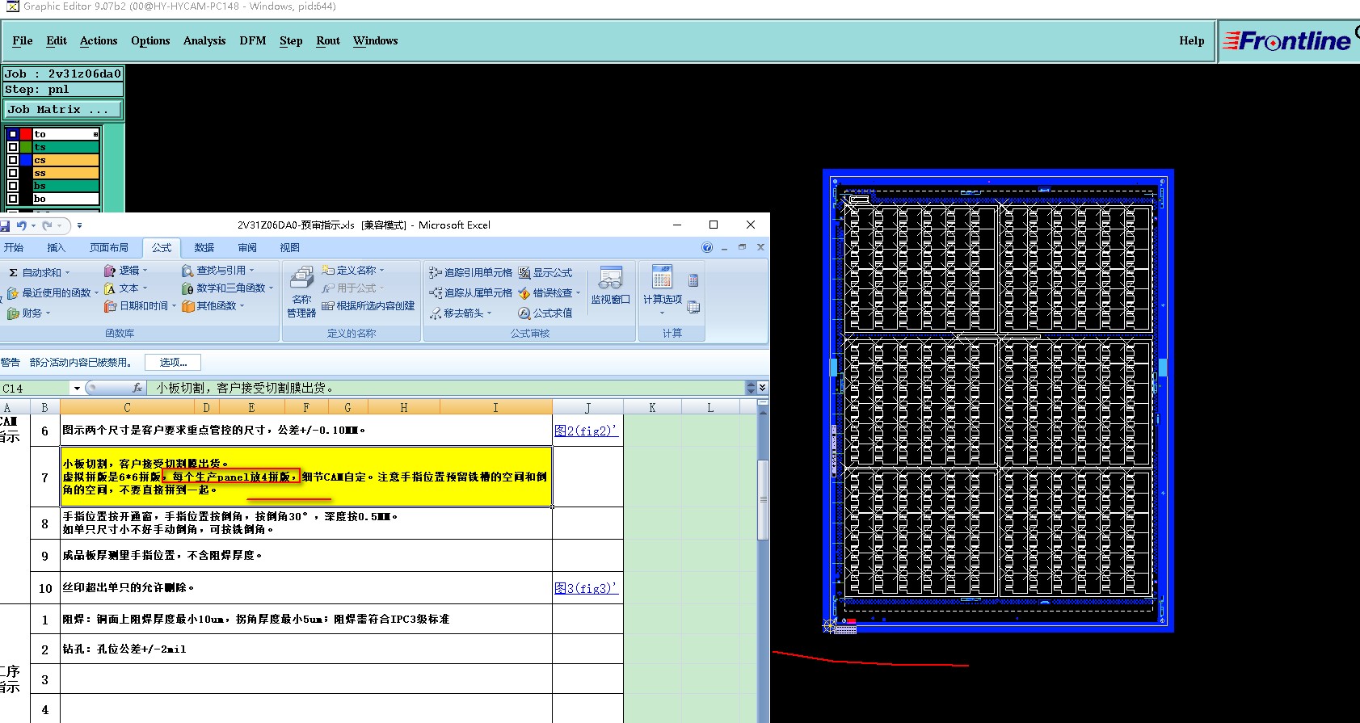Click the Job Matrix button
This screenshot has height=723, width=1360.
coord(63,109)
